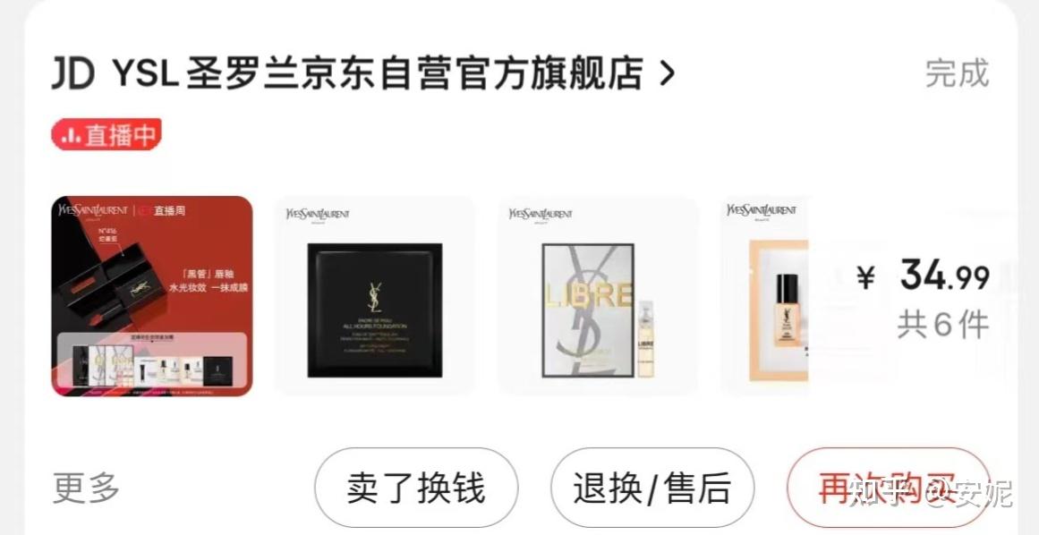Image resolution: width=1039 pixels, height=535 pixels.
Task: Click the 直播周 label in first thumbnail
Action: point(170,211)
